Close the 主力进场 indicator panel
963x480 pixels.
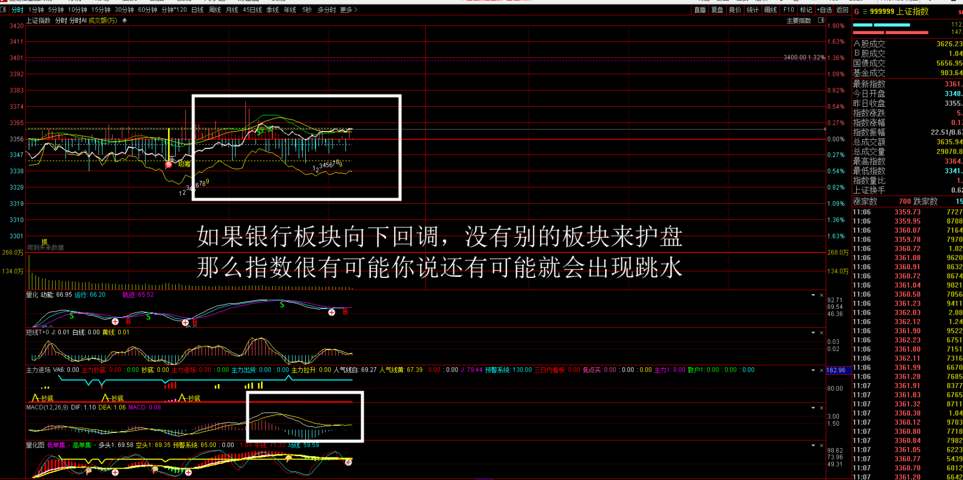coord(821,371)
